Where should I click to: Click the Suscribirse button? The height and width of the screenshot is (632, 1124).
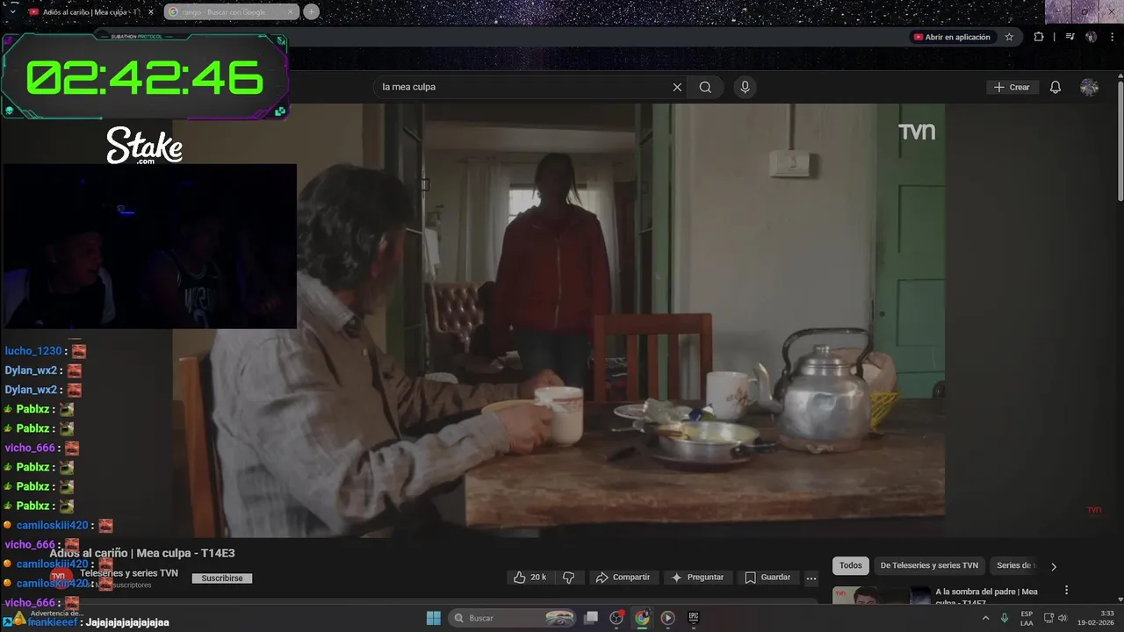pyautogui.click(x=222, y=578)
